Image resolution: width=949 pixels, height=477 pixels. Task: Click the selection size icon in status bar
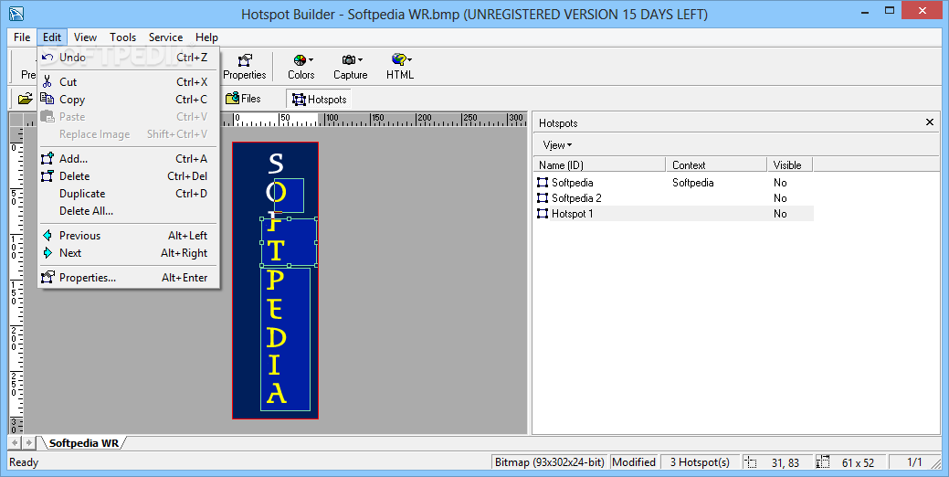[x=823, y=462]
